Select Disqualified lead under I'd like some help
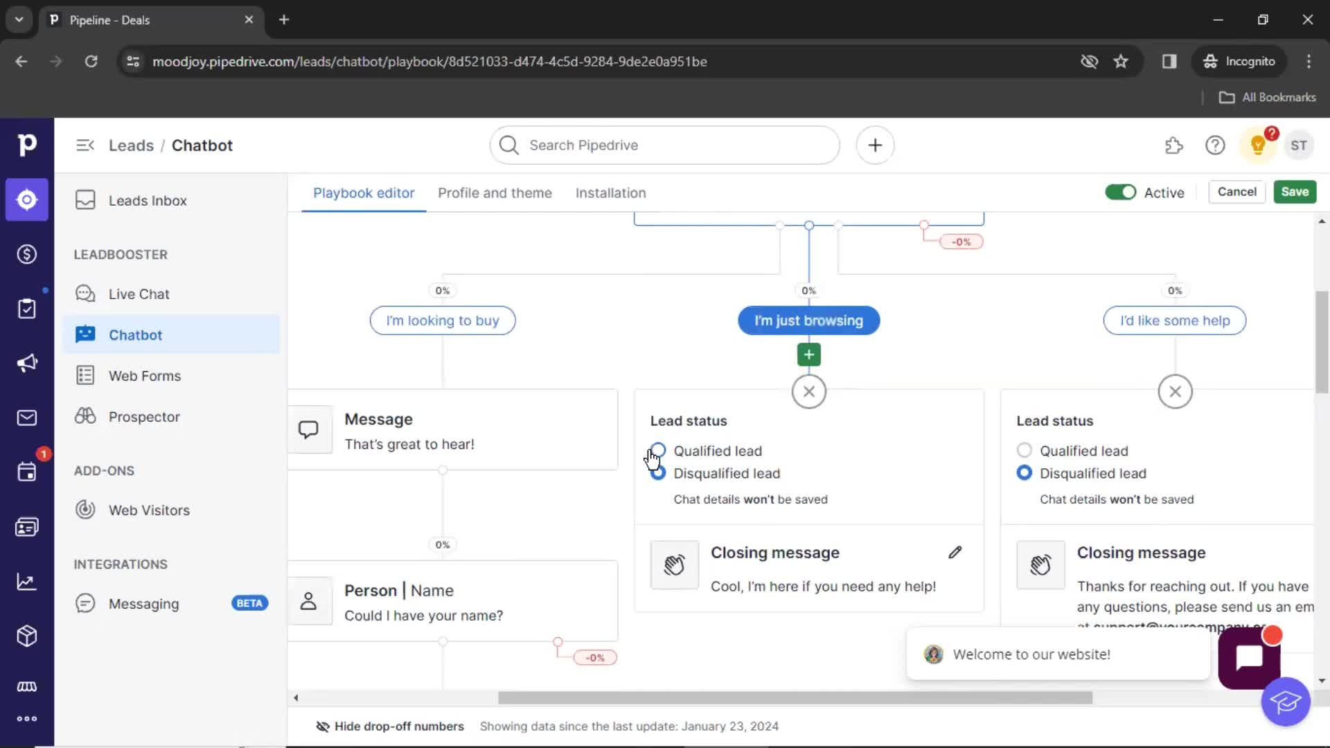The height and width of the screenshot is (748, 1330). [x=1024, y=473]
